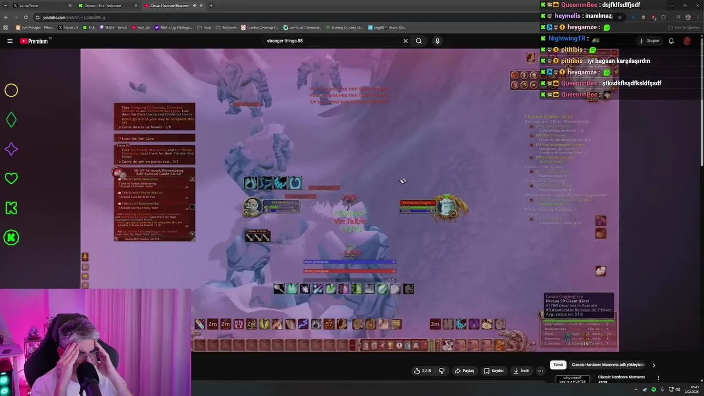Like the video with thumbs up
Viewport: 704px width, 396px height.
[x=422, y=371]
